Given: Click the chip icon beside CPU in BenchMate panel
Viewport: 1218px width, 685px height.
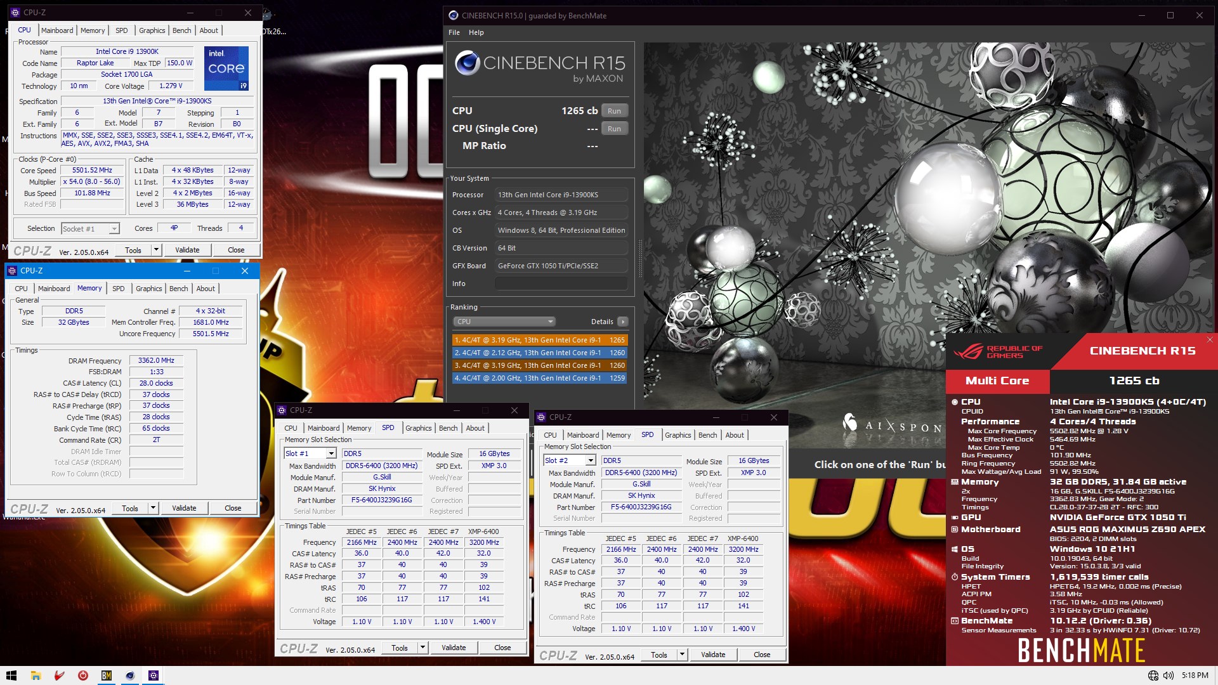Looking at the screenshot, I should click(x=954, y=402).
